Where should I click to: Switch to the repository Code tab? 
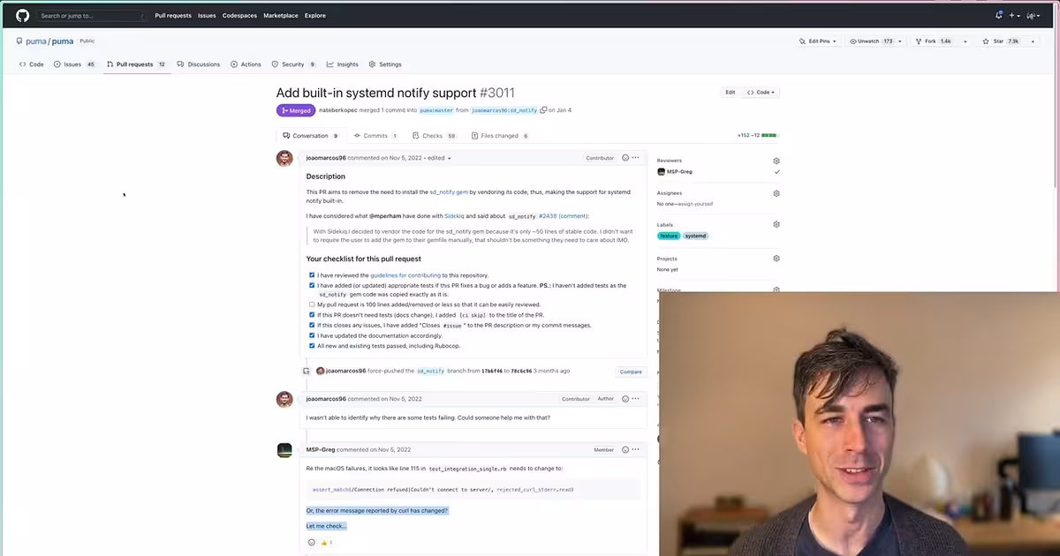[x=32, y=64]
